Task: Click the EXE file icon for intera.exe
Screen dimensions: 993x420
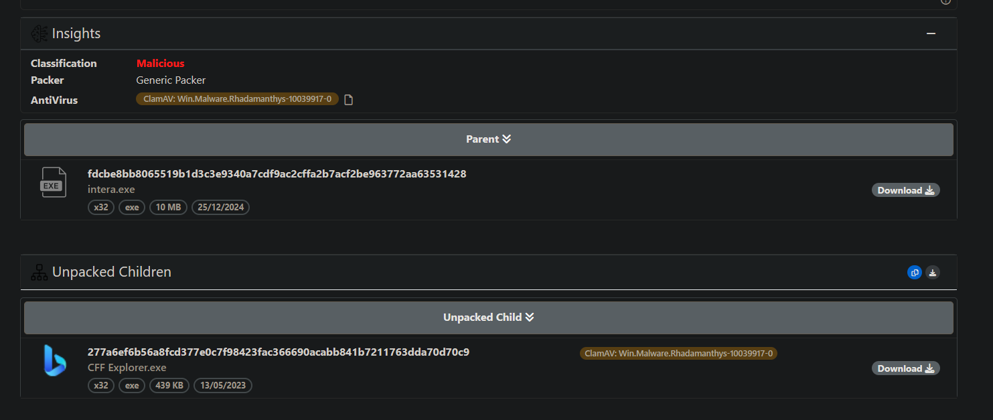Action: tap(53, 183)
